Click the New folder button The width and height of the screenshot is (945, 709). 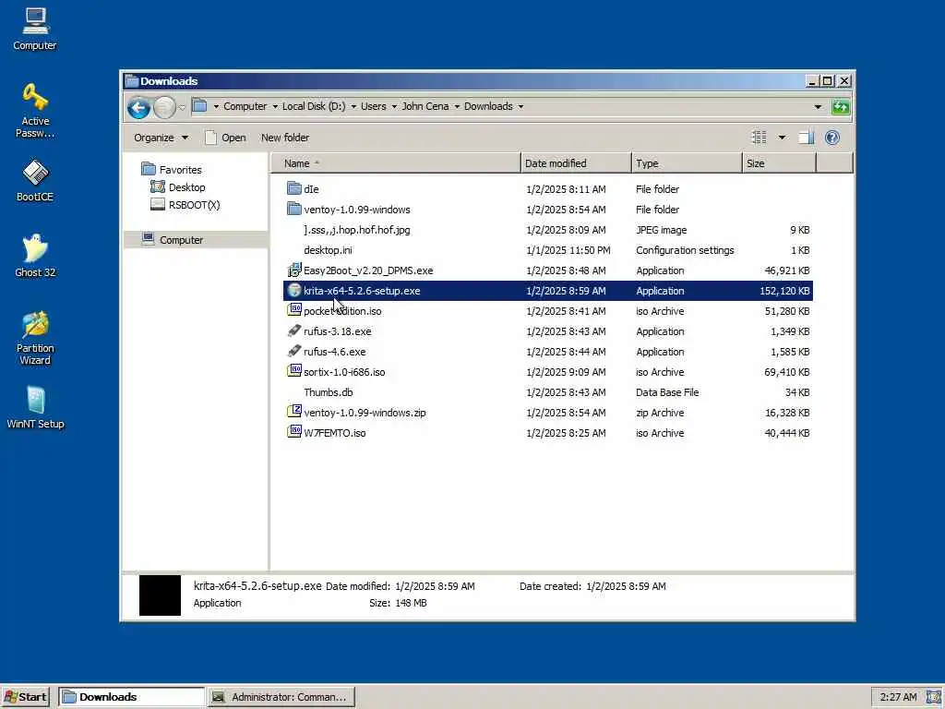[285, 138]
